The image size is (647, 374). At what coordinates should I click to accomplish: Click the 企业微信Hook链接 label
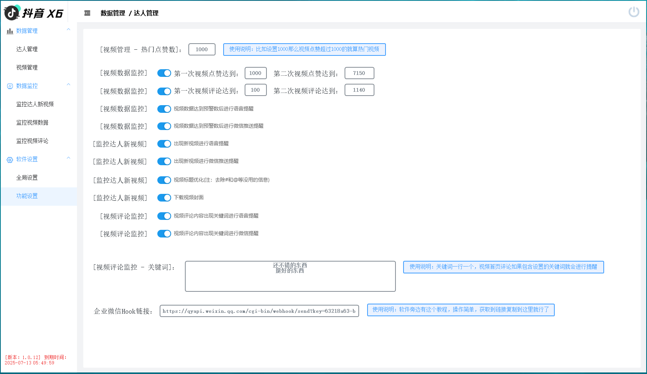[x=123, y=311]
